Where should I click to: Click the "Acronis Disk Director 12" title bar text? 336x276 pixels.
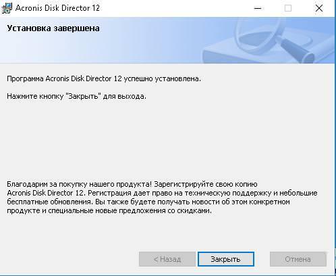pos(57,8)
